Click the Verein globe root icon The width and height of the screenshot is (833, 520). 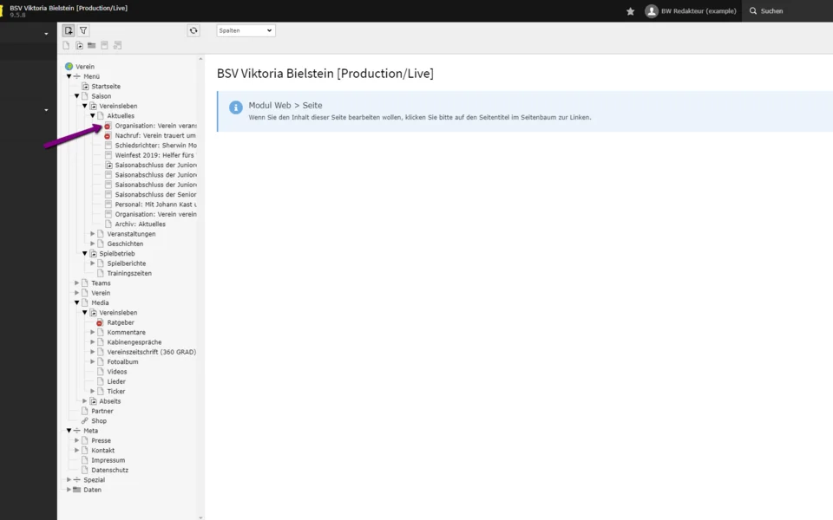(69, 67)
